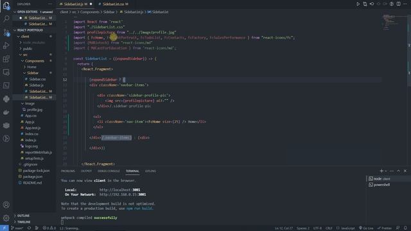
Task: Click the Ln 12, Col 27 cursor position
Action: tap(284, 228)
